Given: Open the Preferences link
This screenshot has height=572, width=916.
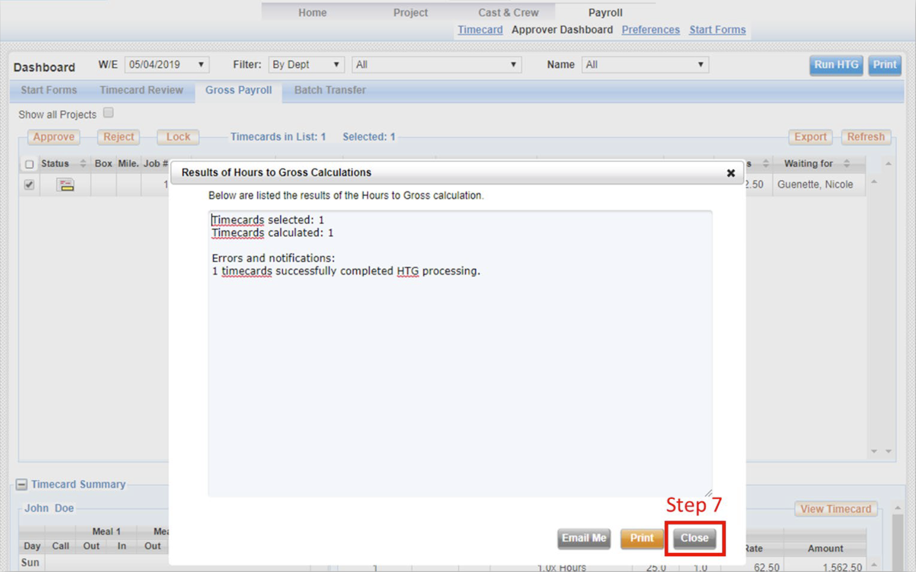Looking at the screenshot, I should tap(650, 30).
